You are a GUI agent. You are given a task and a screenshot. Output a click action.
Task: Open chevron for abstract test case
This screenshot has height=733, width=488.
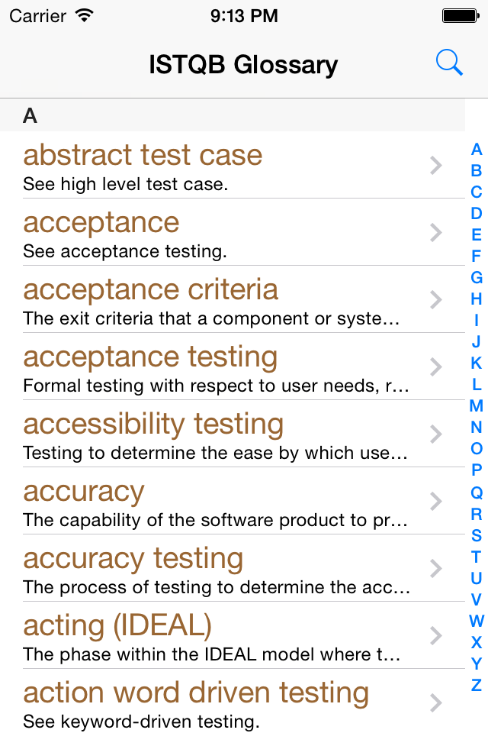(435, 166)
